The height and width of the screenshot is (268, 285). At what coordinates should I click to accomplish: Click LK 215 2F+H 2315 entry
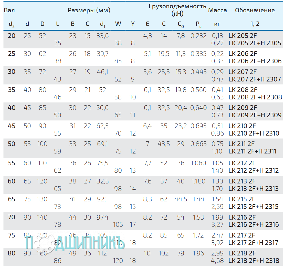[x=253, y=207]
